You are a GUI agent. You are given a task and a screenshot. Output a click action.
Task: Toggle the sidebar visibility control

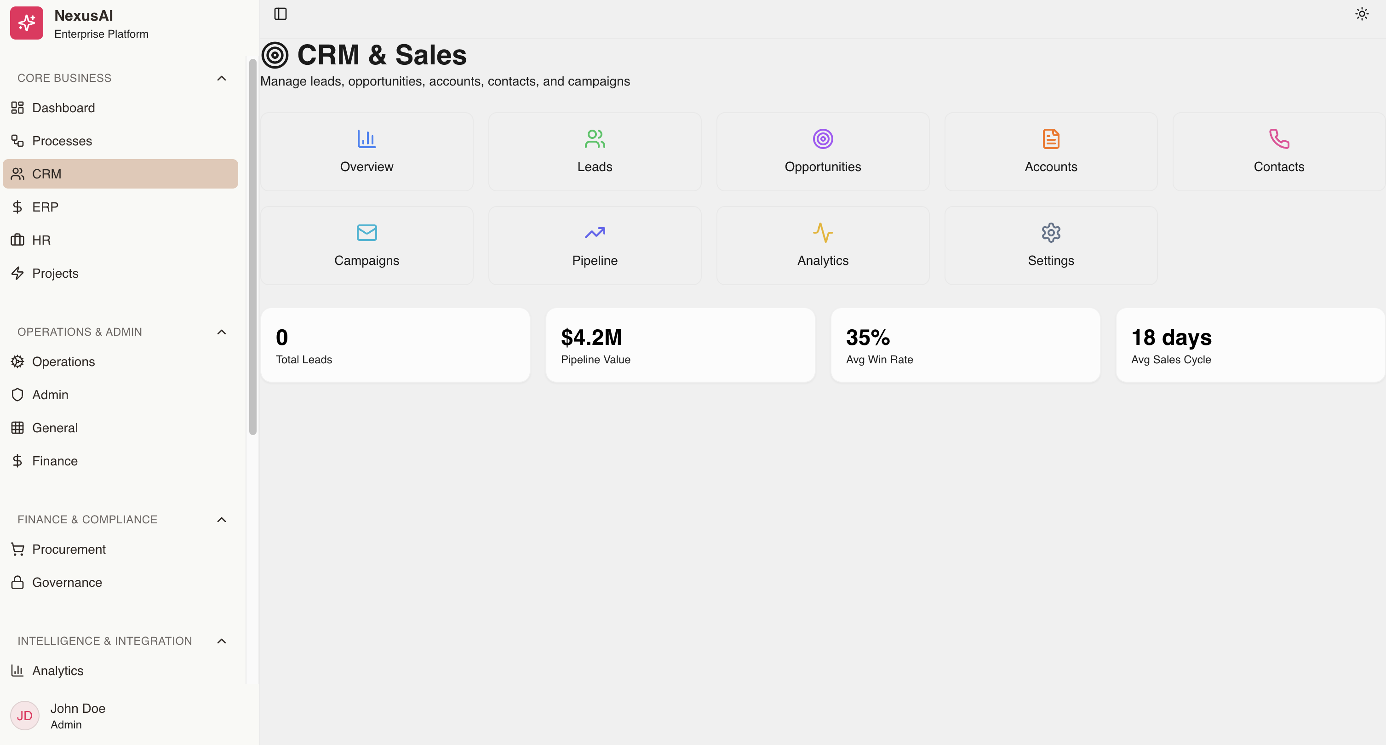281,13
